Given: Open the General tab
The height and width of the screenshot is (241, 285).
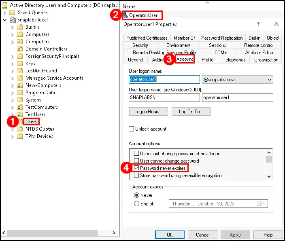Looking at the screenshot, I should pyautogui.click(x=135, y=60).
